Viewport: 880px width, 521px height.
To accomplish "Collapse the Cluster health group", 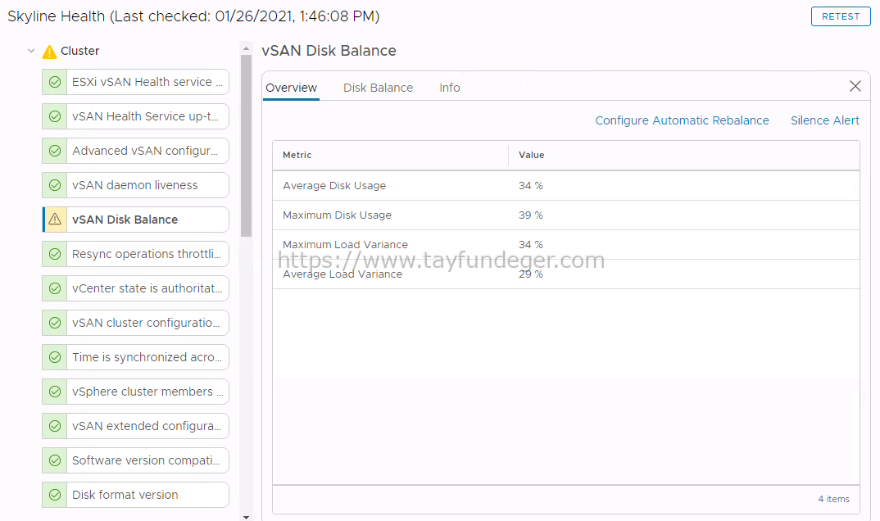I will (x=31, y=51).
